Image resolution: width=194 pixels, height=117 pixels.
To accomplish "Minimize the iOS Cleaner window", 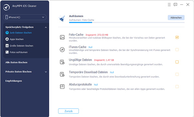I will pyautogui.click(x=181, y=5).
